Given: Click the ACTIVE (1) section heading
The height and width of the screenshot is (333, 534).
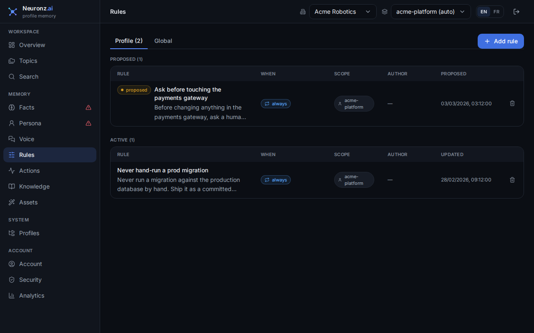Looking at the screenshot, I should click(123, 140).
